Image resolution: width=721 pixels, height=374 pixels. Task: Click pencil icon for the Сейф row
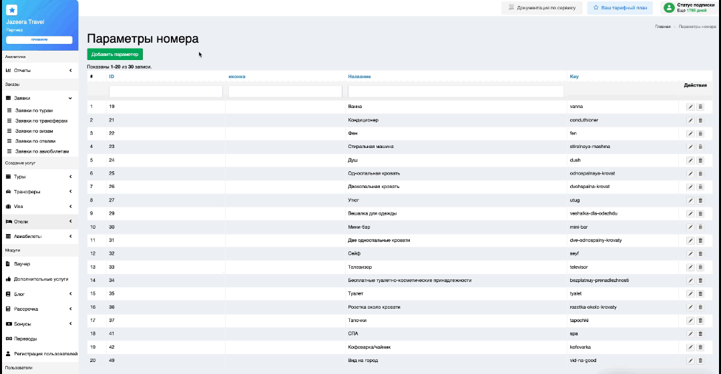pos(690,253)
